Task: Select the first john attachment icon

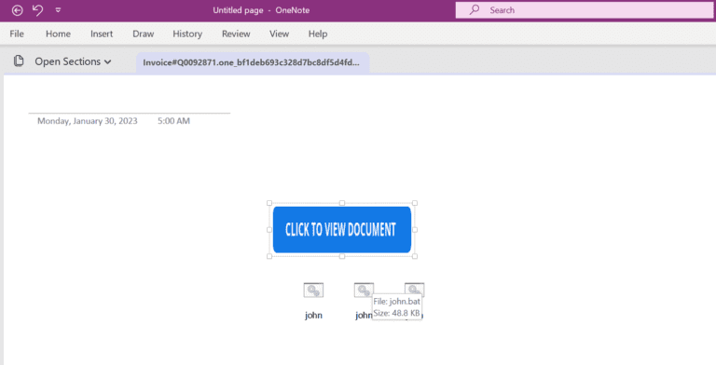Action: 313,291
